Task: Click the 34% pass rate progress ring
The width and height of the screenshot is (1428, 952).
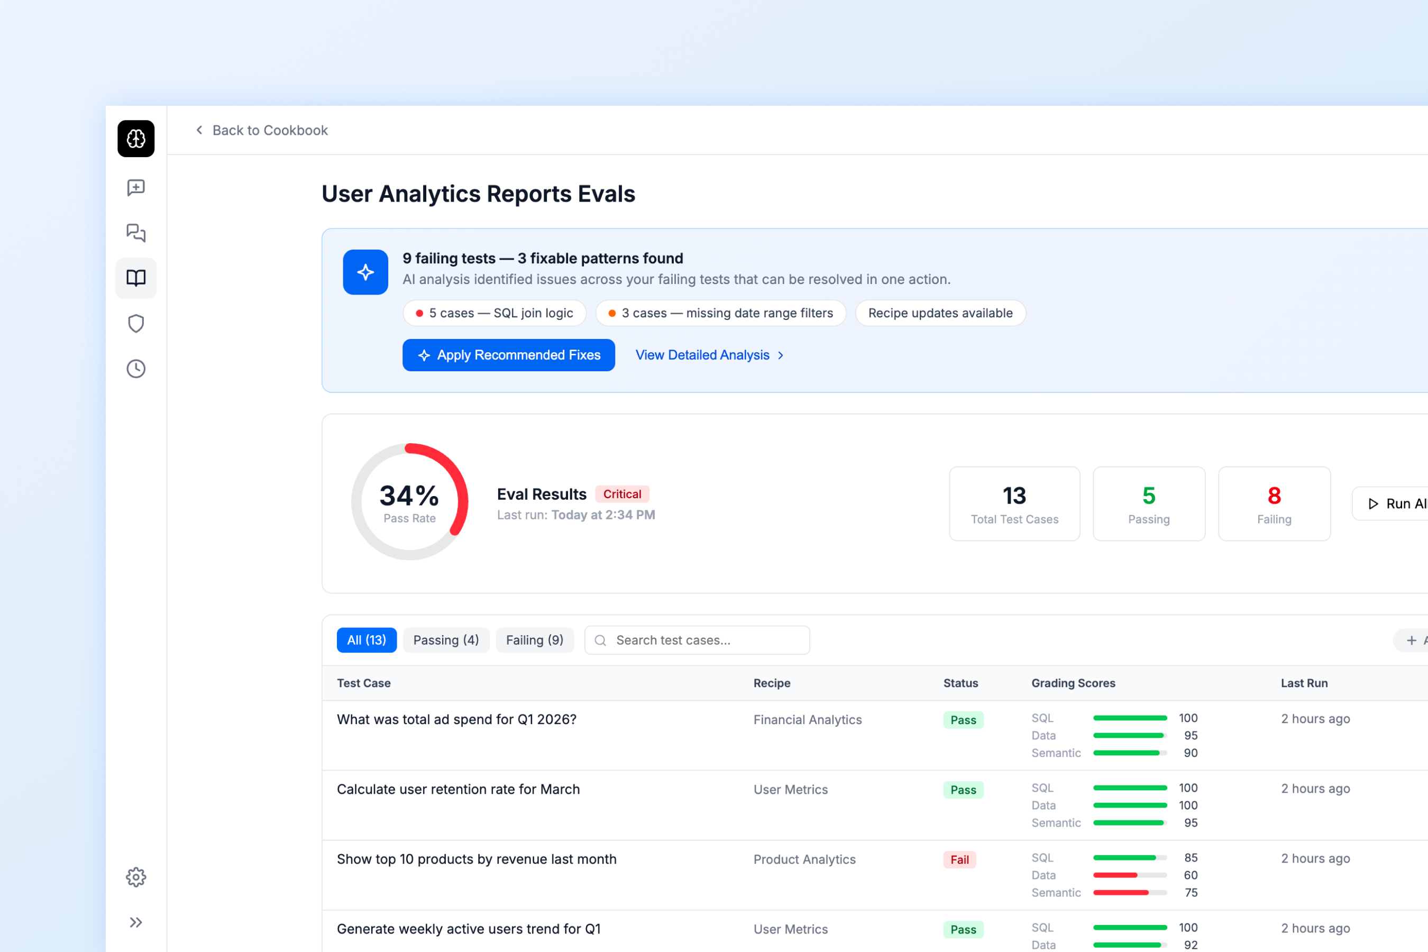Action: point(410,502)
